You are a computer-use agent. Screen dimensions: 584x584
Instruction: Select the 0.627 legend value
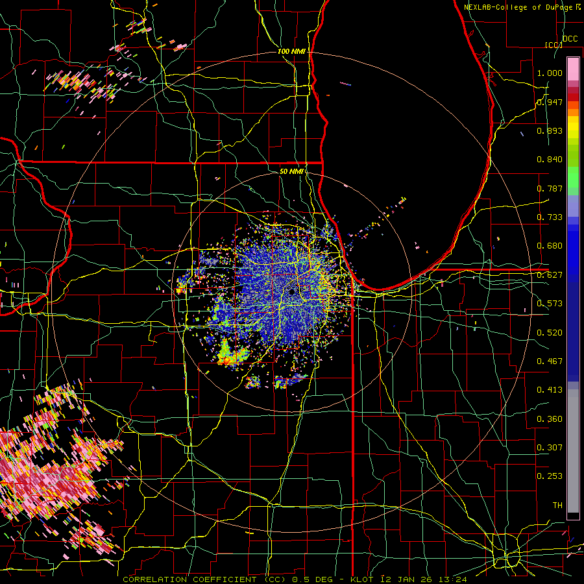tap(550, 275)
